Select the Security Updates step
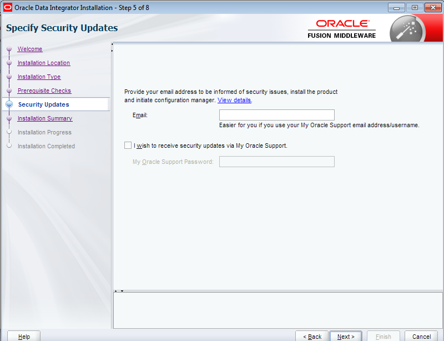This screenshot has height=341, width=444. (44, 104)
